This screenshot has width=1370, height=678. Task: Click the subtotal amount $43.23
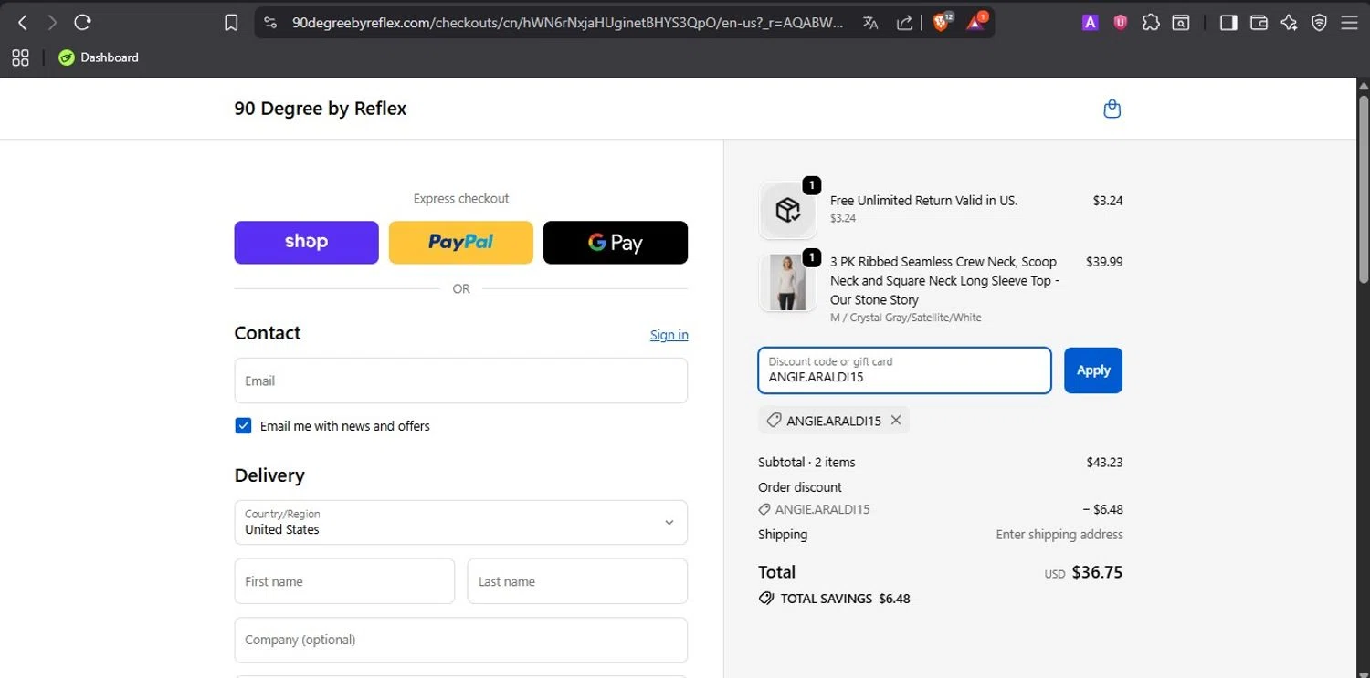click(x=1104, y=463)
